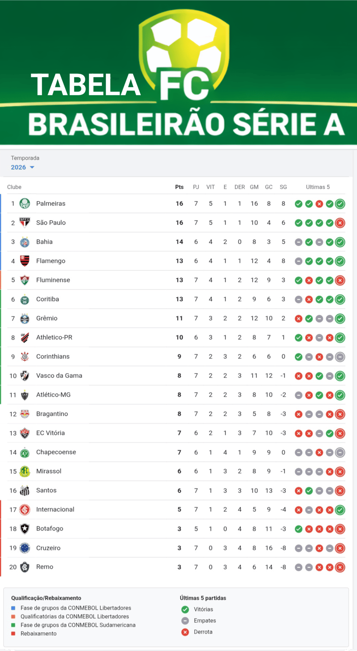Screen dimensions: 357x651
Task: Click the Ultimas 5 column header
Action: tap(318, 187)
